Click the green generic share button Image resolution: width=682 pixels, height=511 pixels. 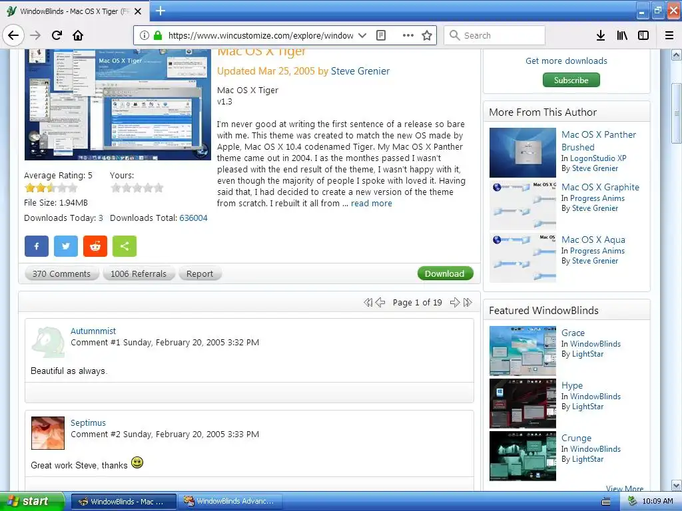(x=125, y=246)
